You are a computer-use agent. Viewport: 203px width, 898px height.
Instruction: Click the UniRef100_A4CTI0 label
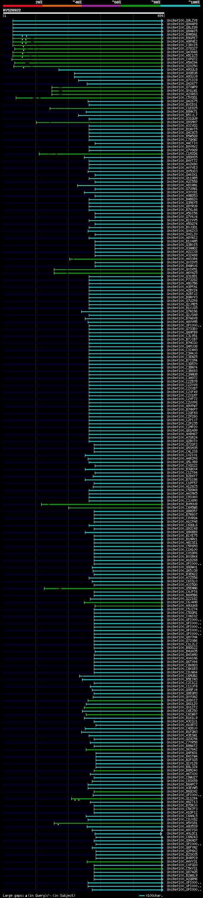[182, 143]
